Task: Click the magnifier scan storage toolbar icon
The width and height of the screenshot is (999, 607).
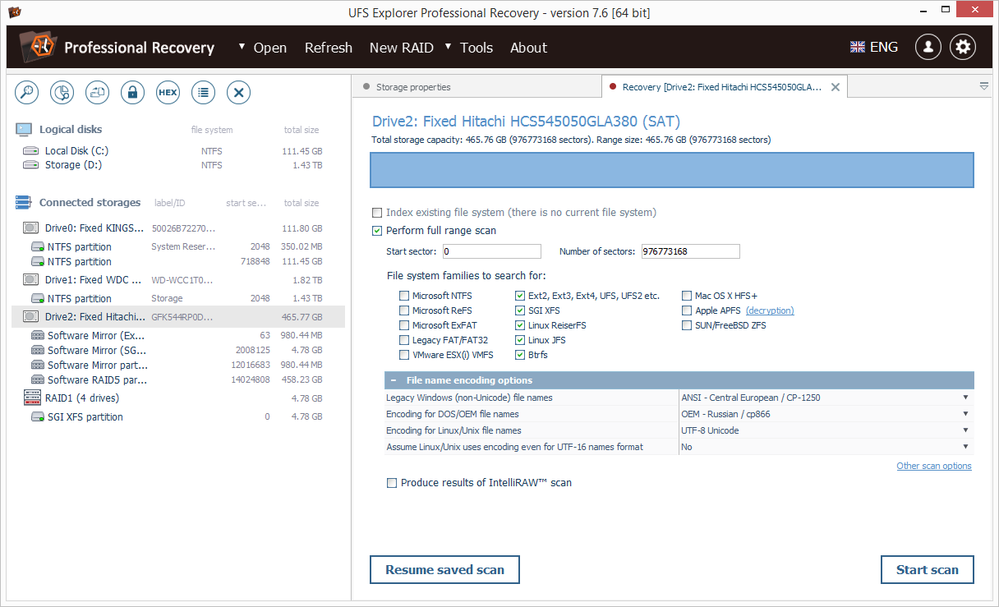Action: (27, 93)
